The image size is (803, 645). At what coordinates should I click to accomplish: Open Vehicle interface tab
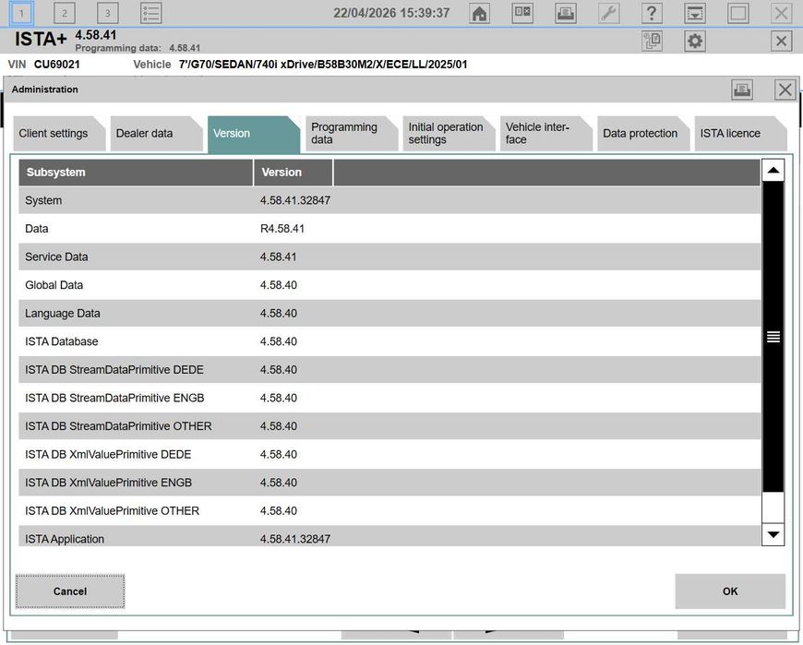click(545, 134)
